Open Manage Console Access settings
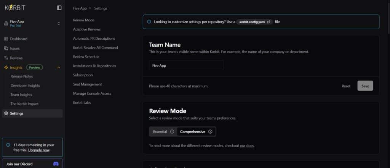 (x=92, y=93)
